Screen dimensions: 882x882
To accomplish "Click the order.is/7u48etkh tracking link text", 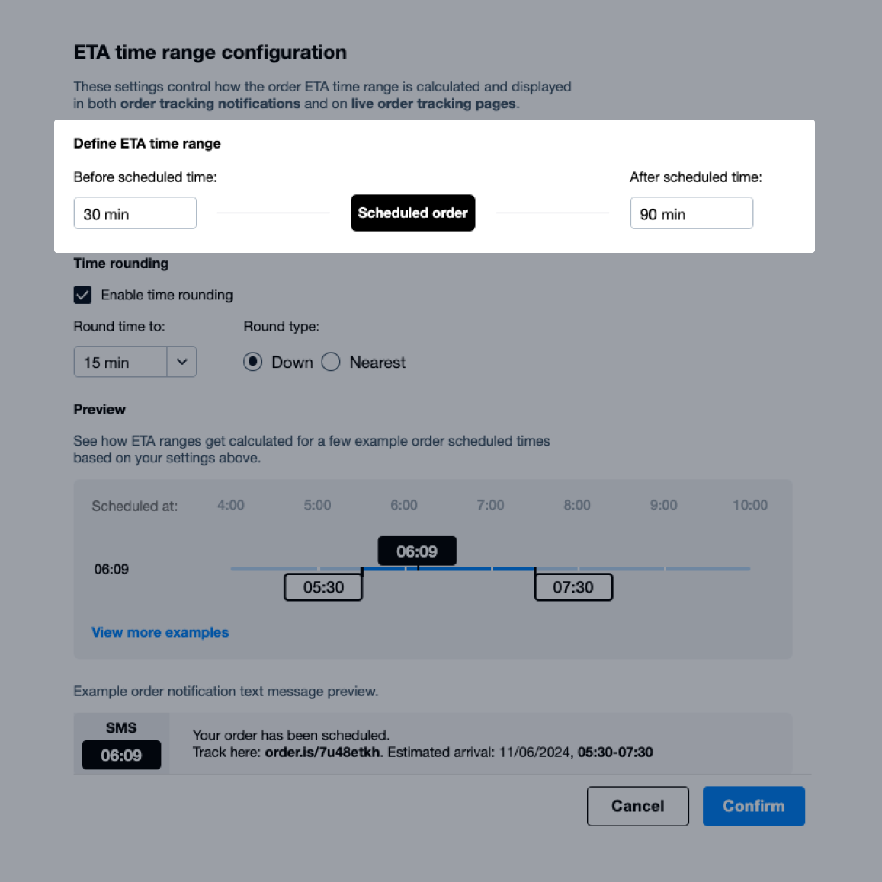I will click(x=322, y=753).
